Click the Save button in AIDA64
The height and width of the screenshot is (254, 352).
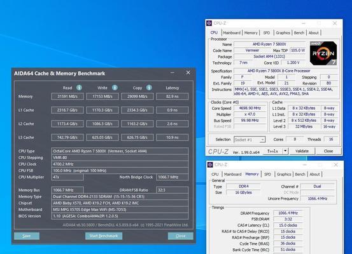27,236
